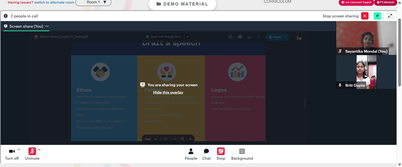
Task: Click Briti Gupta microphone icon
Action: click(340, 85)
